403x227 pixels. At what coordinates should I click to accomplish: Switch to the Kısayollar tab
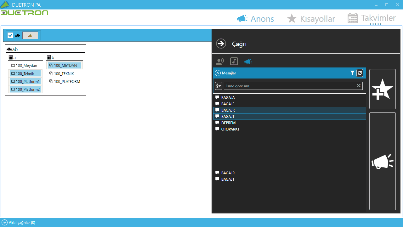click(x=311, y=19)
